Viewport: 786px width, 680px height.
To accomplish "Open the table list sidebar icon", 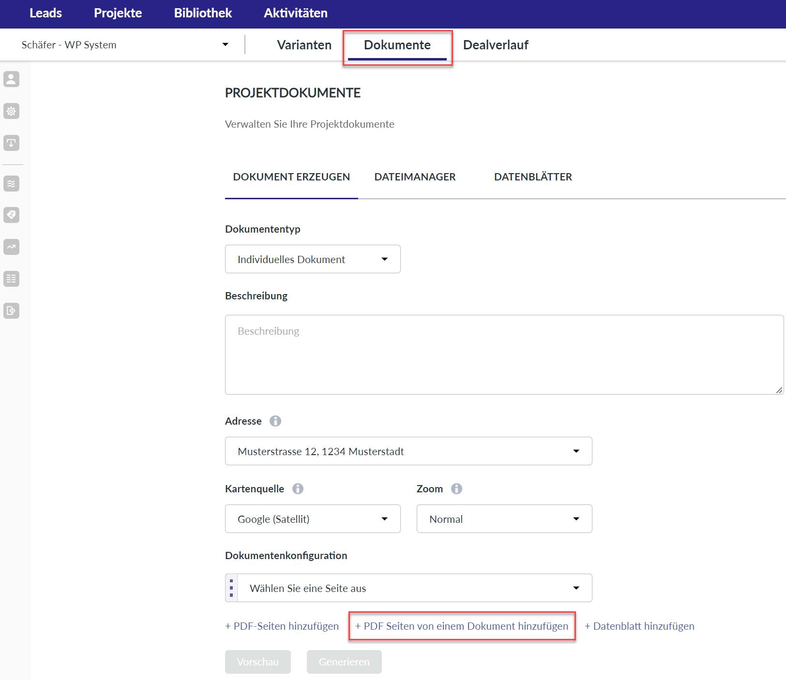I will coord(11,279).
